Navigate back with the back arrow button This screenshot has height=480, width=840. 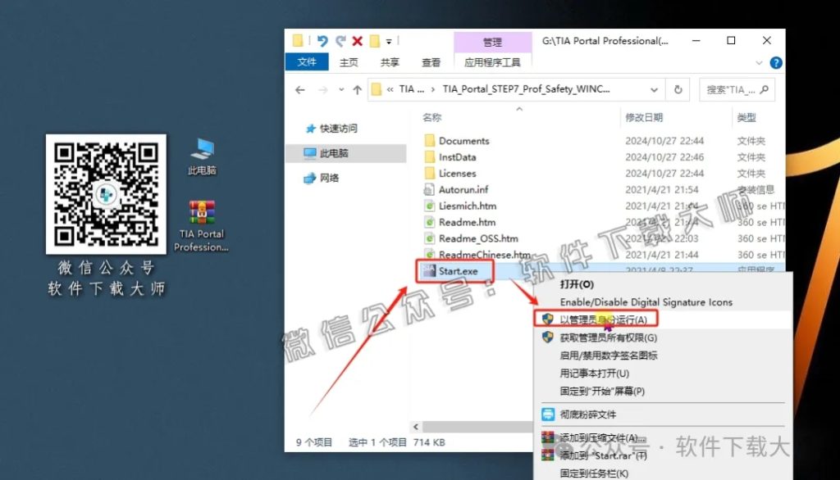click(x=300, y=89)
